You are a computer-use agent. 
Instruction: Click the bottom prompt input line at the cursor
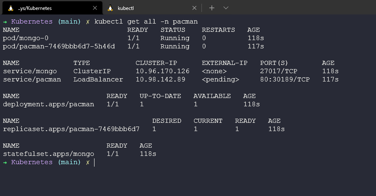(95, 162)
